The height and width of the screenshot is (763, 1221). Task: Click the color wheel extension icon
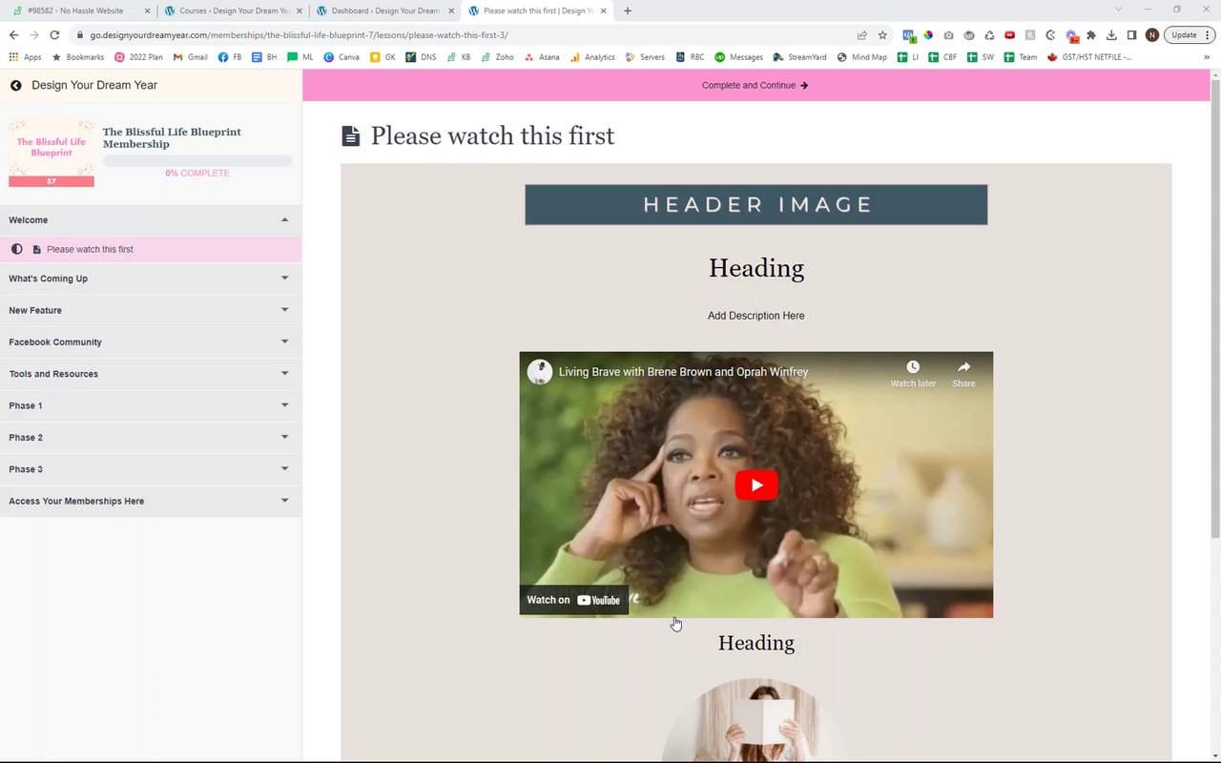928,35
